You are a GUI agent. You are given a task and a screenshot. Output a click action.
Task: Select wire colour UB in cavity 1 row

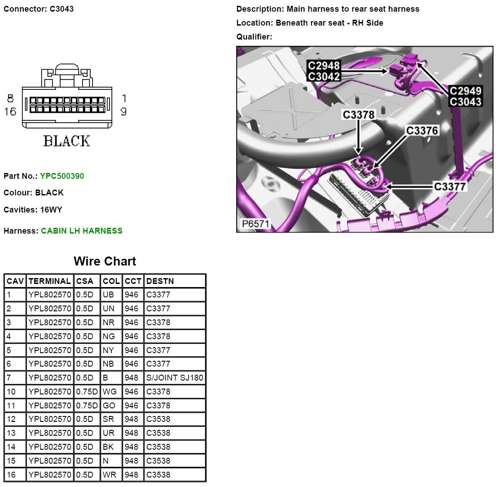[x=108, y=295]
